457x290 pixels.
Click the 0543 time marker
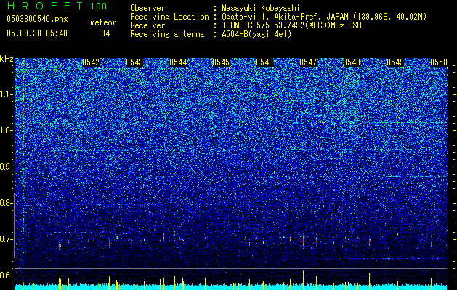tap(134, 62)
